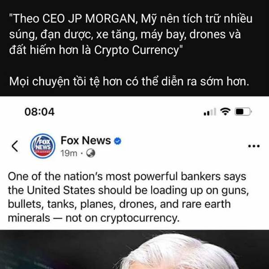Tap the globe public-audience icon
Screen dimensions: 269x269
coord(91,153)
